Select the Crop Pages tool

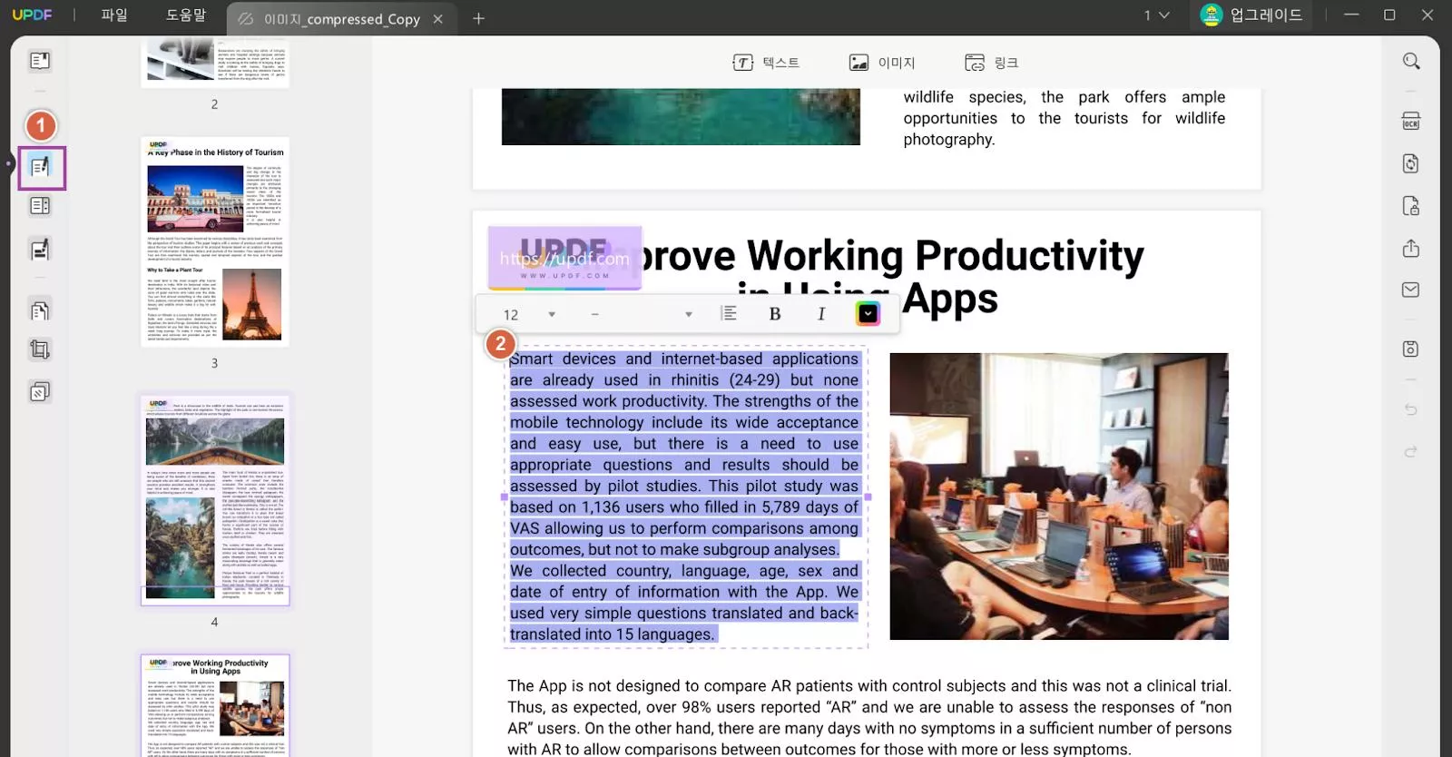point(40,349)
